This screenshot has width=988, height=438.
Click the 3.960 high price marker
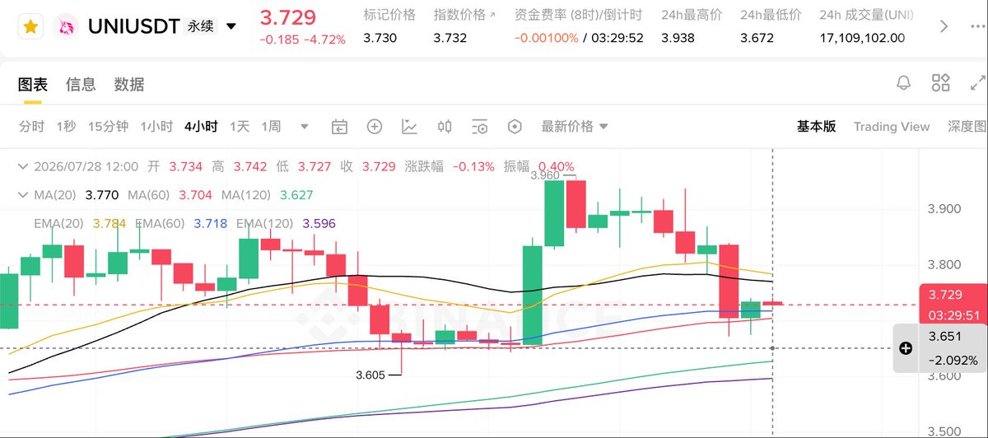(545, 175)
